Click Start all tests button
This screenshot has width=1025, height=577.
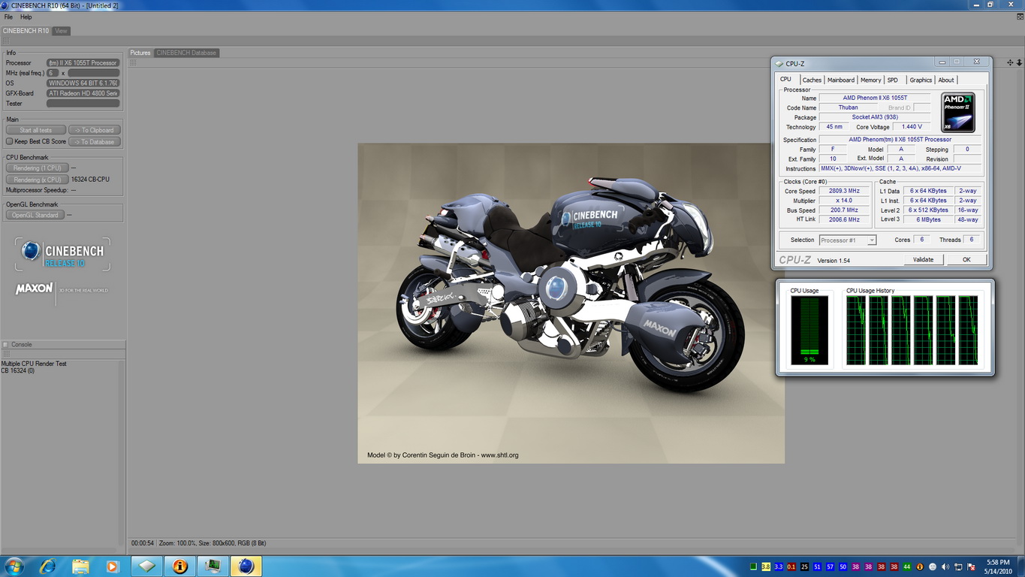36,130
